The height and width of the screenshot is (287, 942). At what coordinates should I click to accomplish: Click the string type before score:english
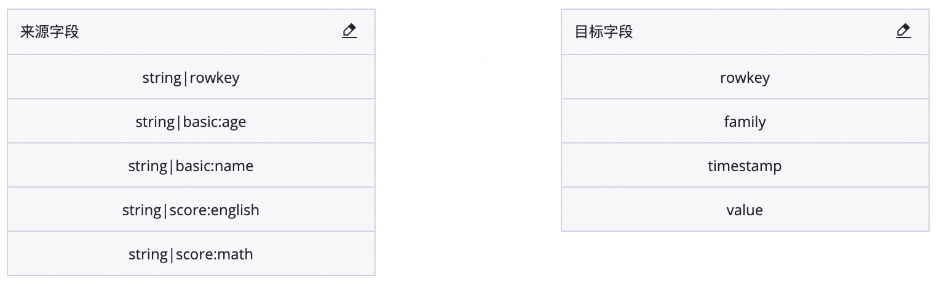coord(141,210)
